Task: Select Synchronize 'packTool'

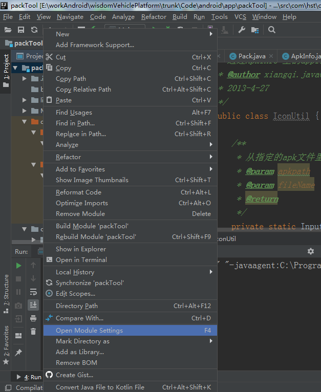Action: (130, 283)
